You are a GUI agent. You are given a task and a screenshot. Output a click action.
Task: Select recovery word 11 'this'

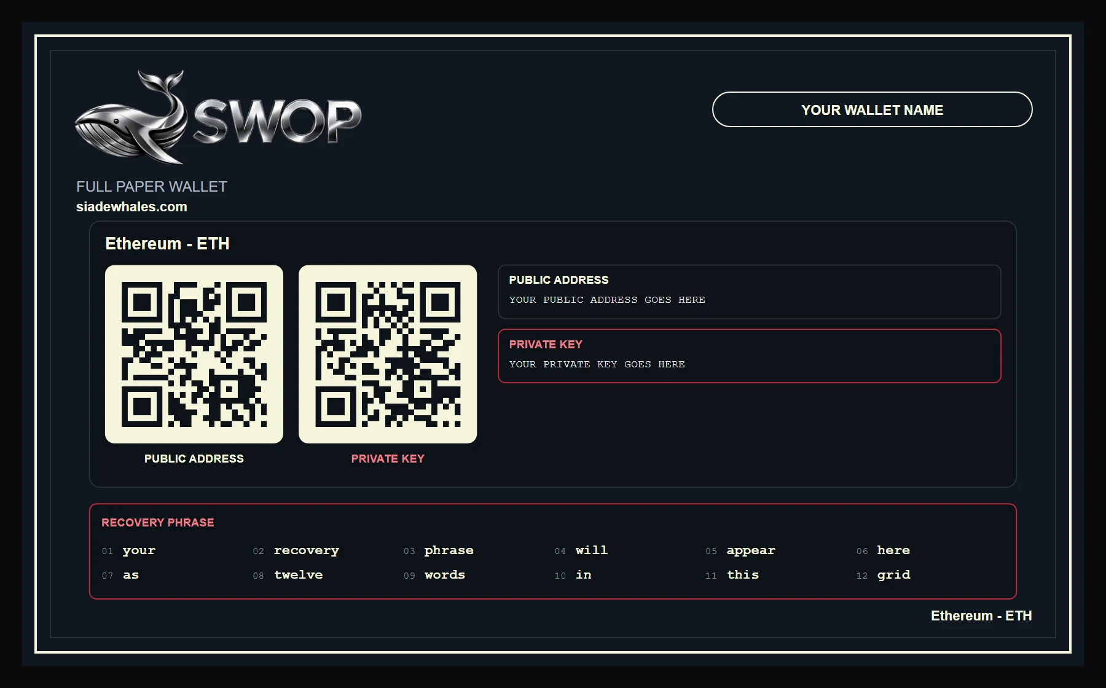coord(743,575)
